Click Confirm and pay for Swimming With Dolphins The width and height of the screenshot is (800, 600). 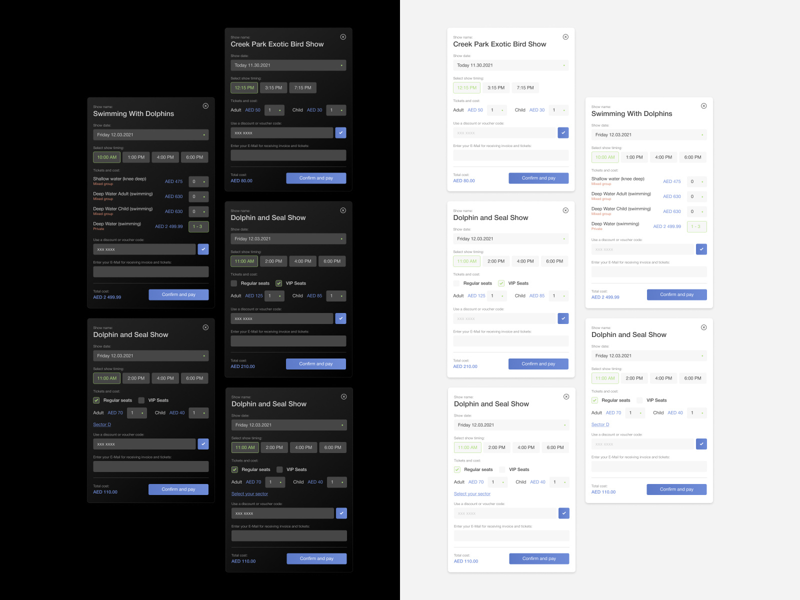point(178,294)
